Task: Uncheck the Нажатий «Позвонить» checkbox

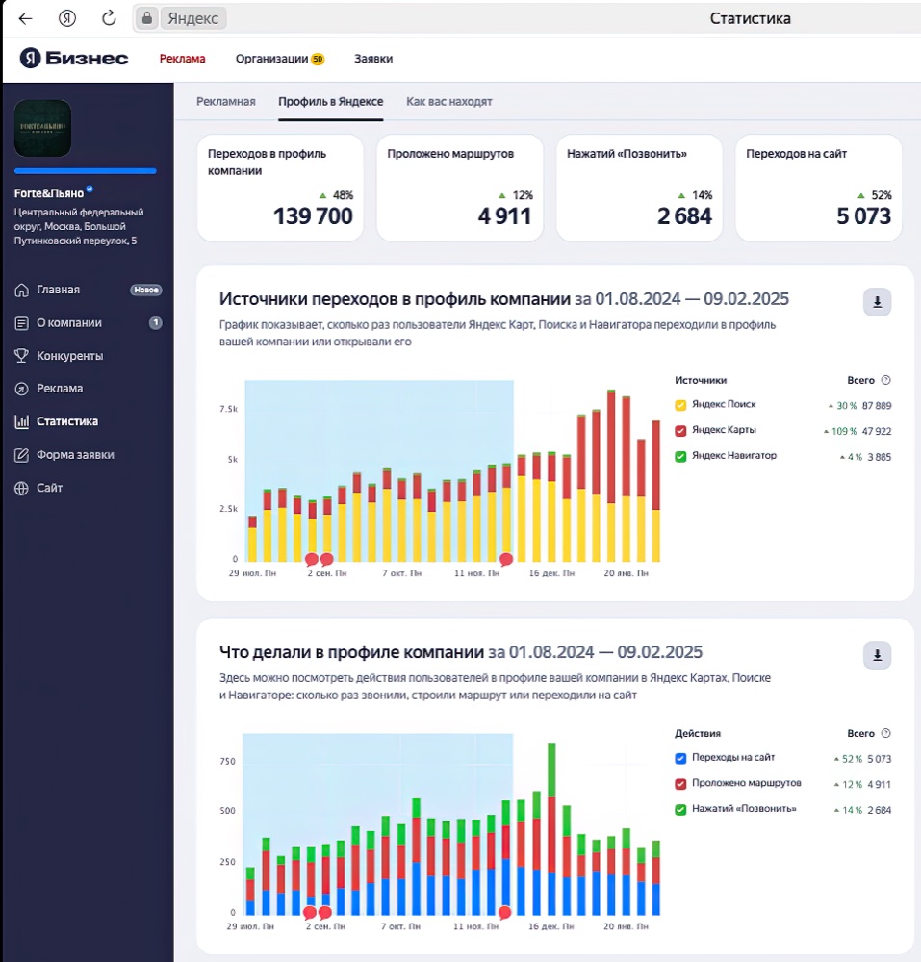Action: click(679, 810)
